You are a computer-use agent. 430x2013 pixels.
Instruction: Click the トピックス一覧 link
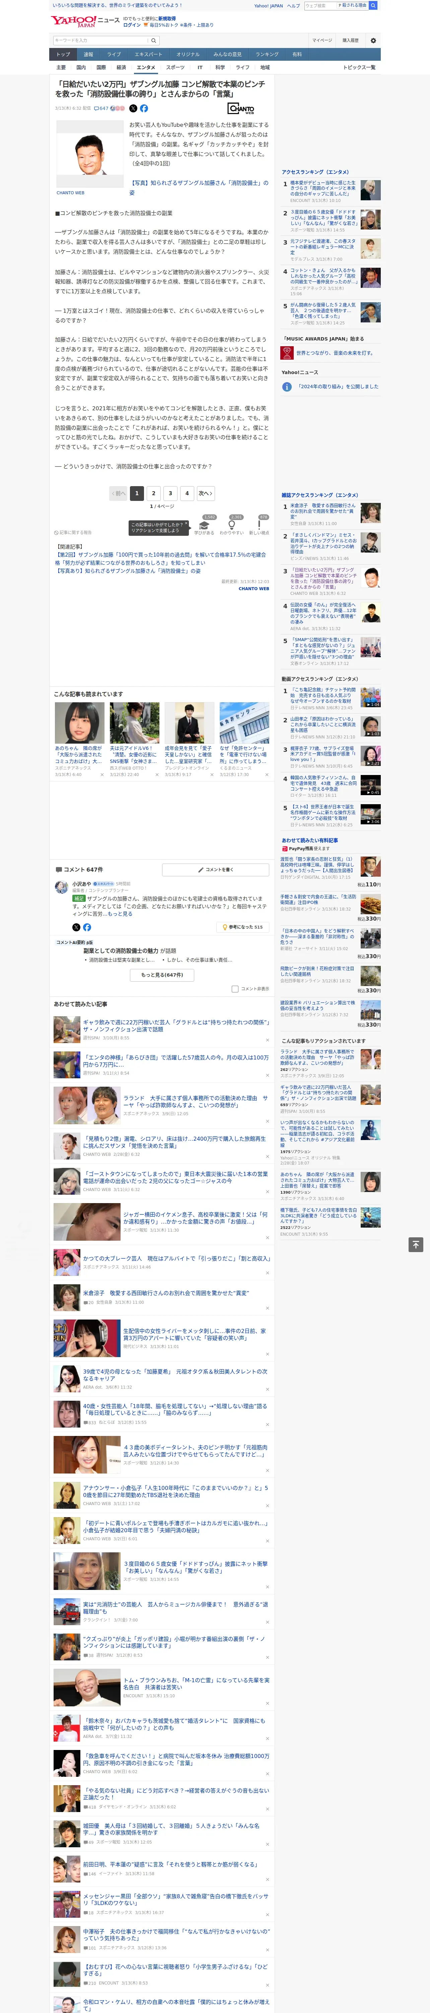(359, 67)
